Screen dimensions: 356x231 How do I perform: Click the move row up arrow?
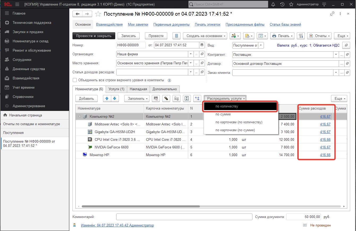coord(107,98)
